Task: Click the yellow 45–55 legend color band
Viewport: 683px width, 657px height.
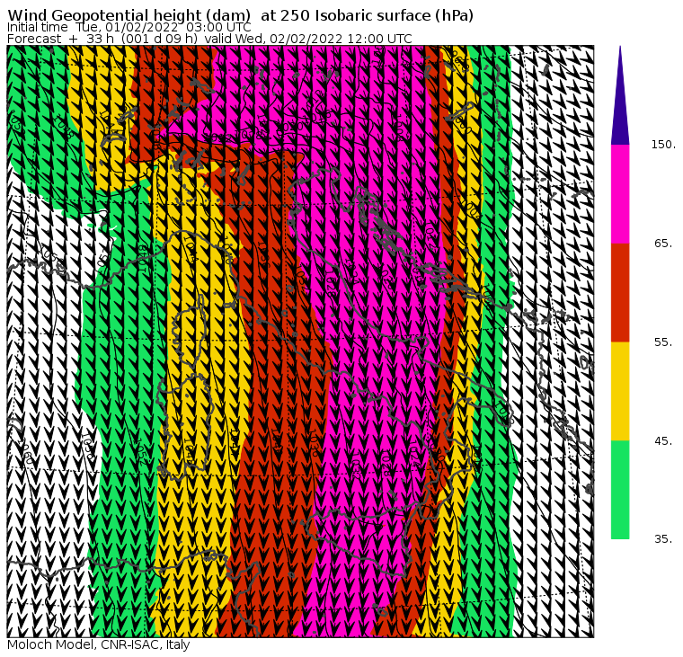Action: (x=620, y=391)
